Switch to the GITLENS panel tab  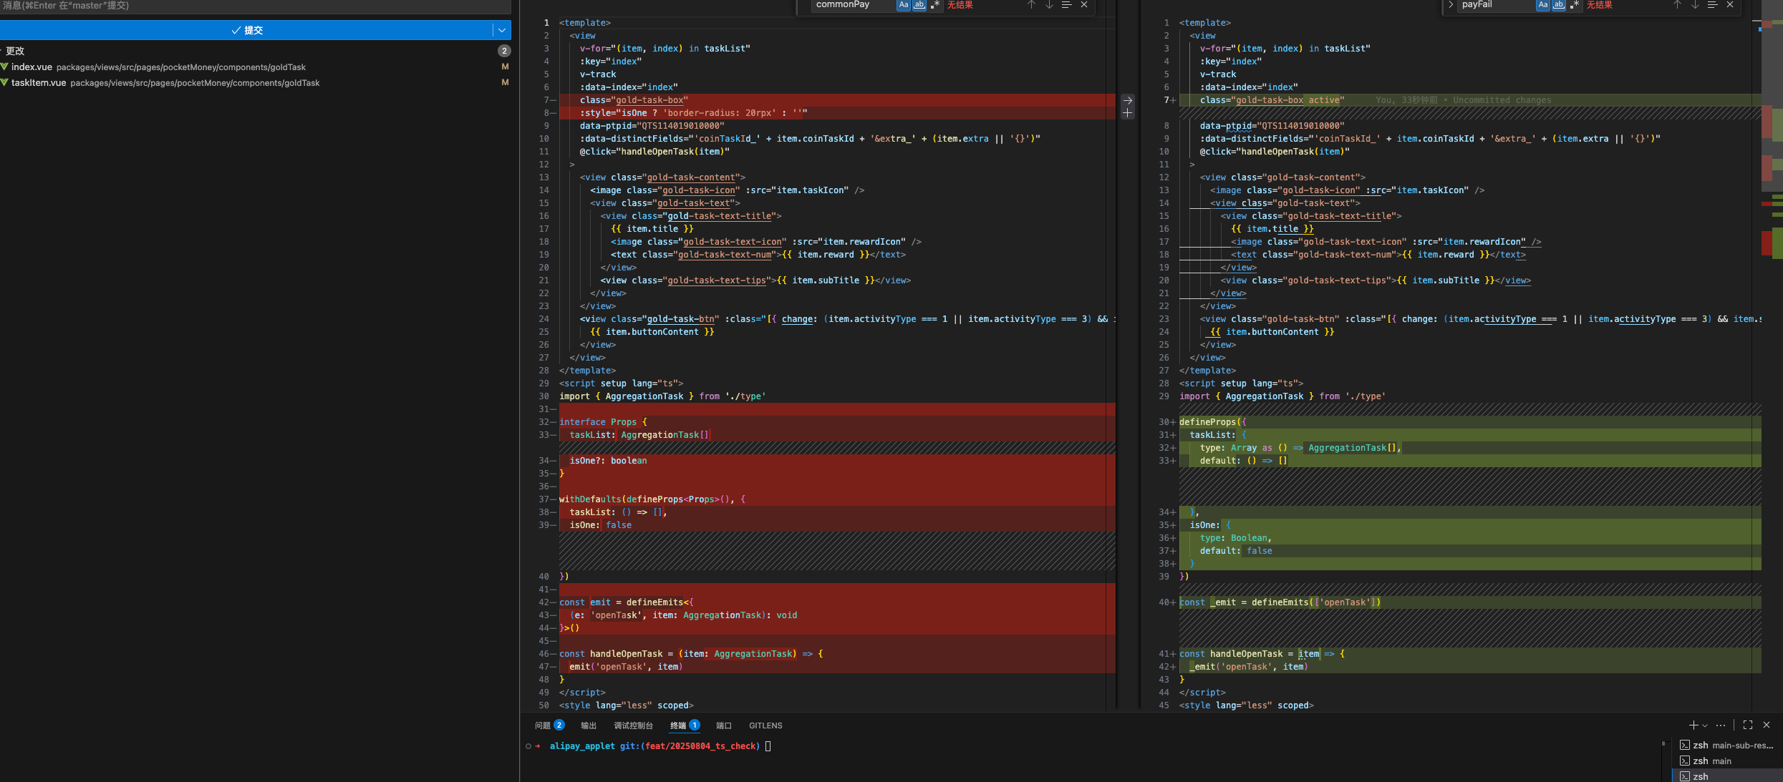765,725
